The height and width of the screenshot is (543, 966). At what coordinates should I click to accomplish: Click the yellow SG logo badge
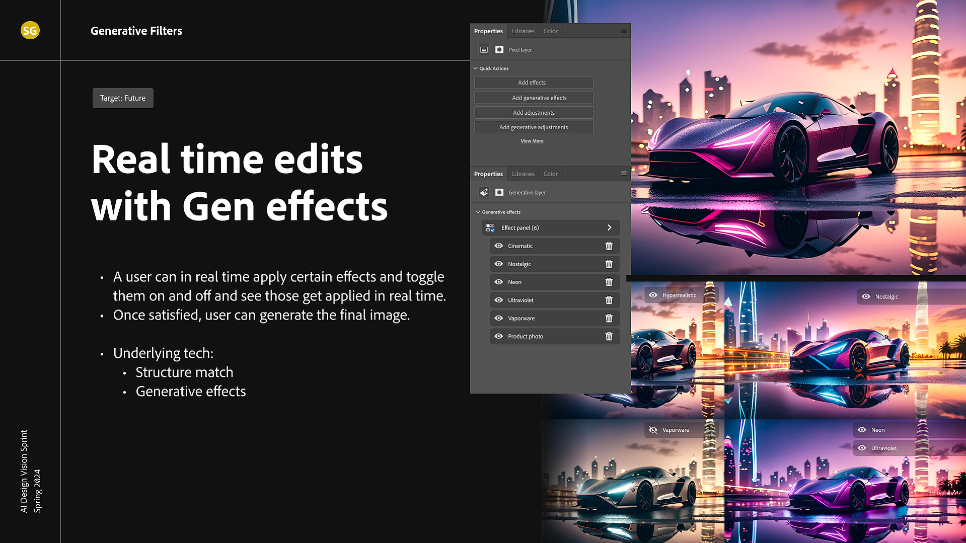pos(30,31)
